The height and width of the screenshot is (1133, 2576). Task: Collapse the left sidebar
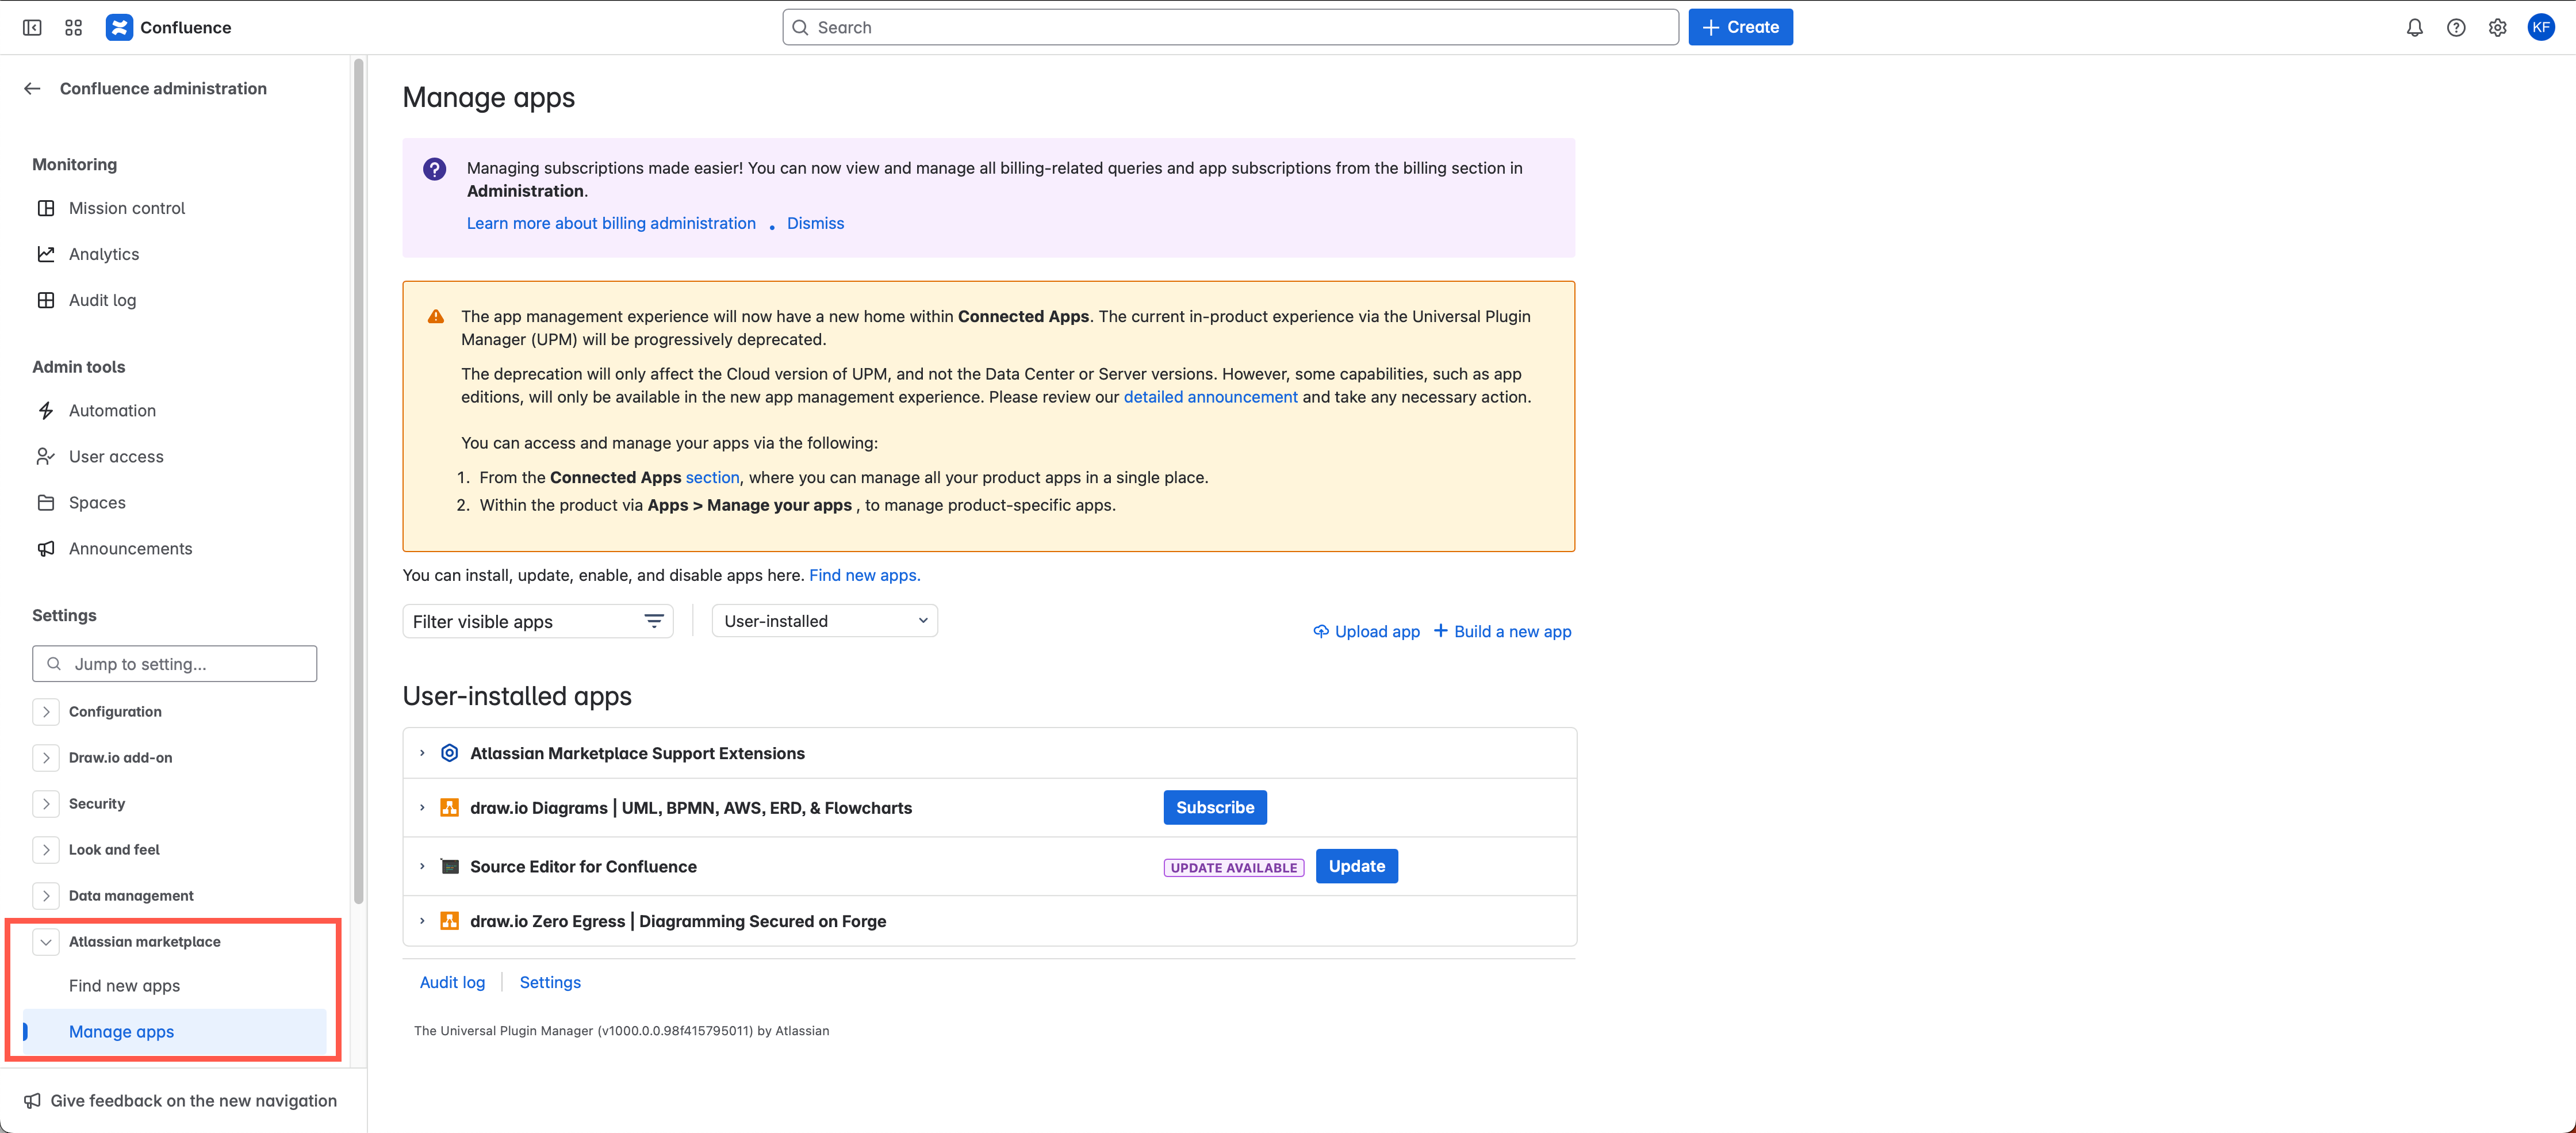[x=32, y=27]
